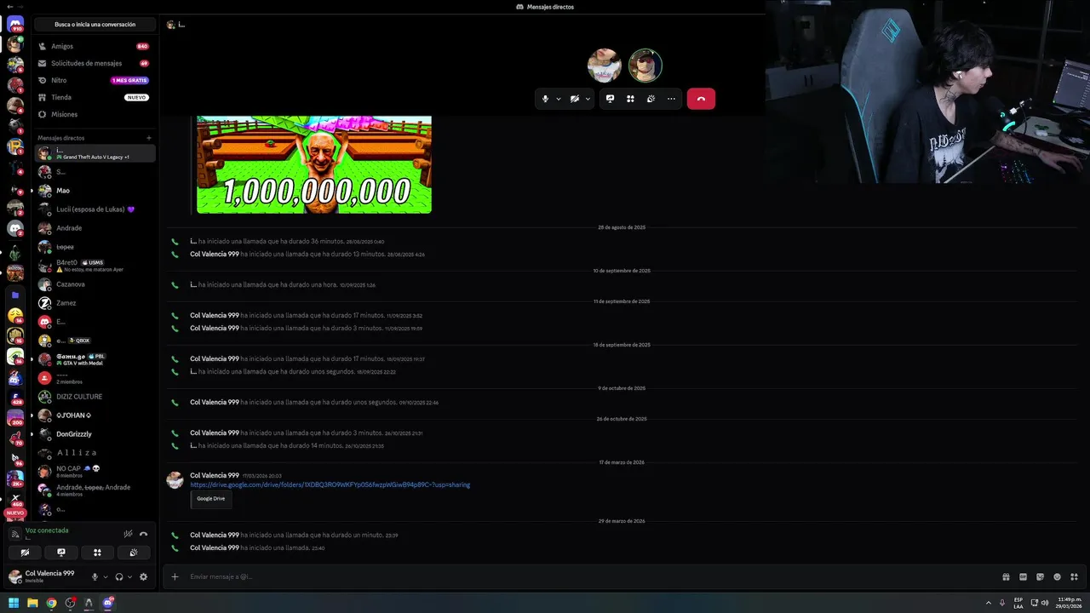The width and height of the screenshot is (1090, 613).
Task: Open GIF picker
Action: point(1023,576)
